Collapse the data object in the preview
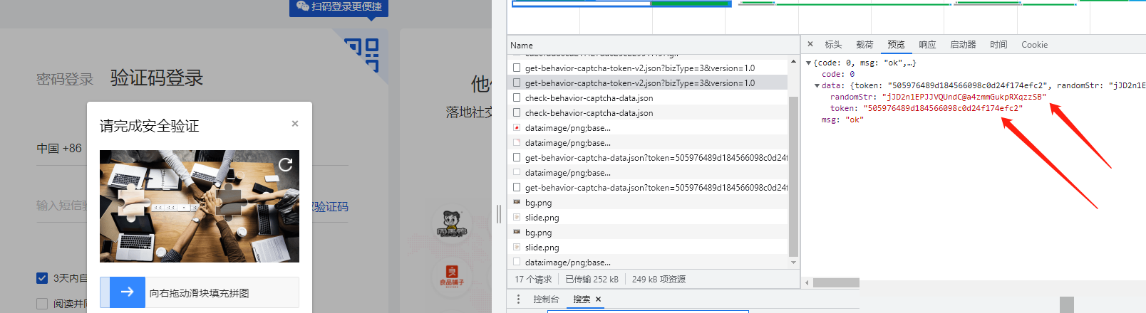This screenshot has width=1146, height=313. (x=817, y=86)
